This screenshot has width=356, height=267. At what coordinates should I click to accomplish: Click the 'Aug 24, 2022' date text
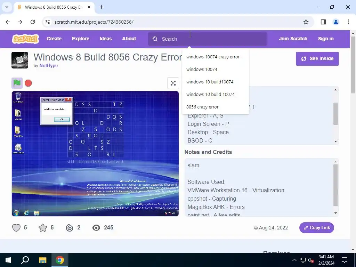click(273, 228)
